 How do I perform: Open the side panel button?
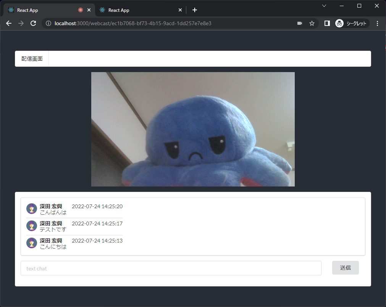coord(327,23)
